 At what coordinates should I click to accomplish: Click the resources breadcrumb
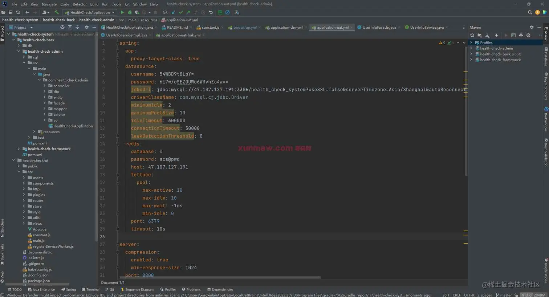point(149,20)
